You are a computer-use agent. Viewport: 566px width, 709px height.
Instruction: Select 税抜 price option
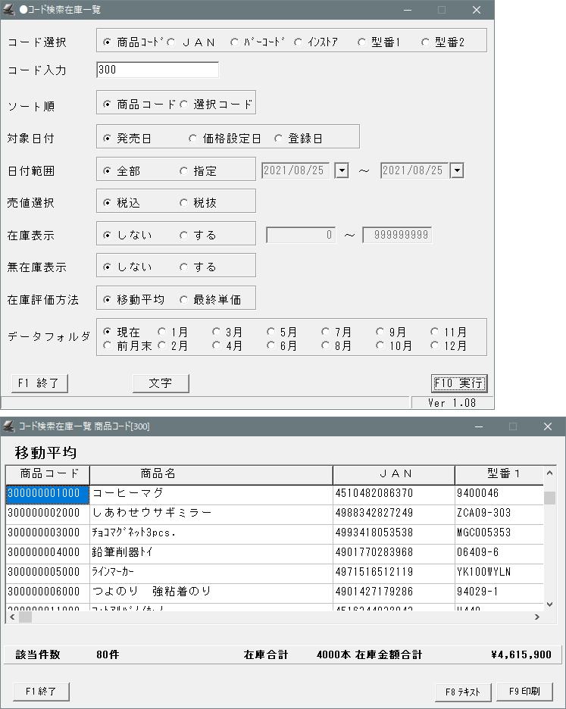pos(183,203)
